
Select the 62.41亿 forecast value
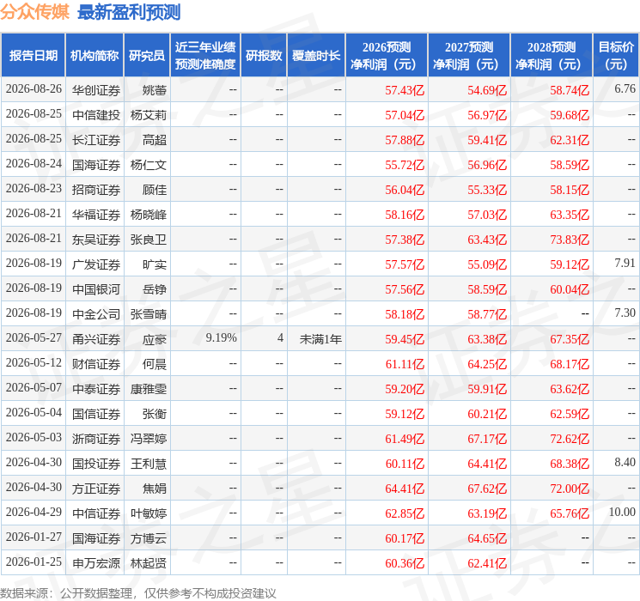(487, 563)
